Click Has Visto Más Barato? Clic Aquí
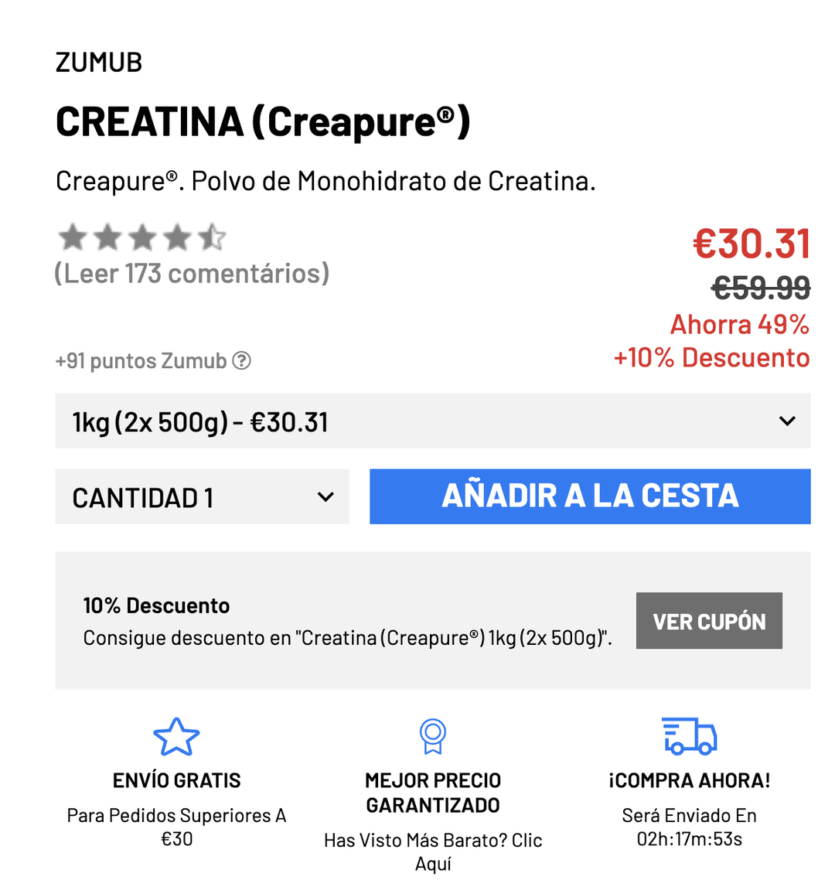This screenshot has height=880, width=835. click(x=433, y=852)
